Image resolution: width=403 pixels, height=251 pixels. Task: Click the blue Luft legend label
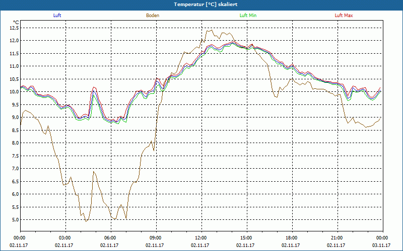click(57, 16)
